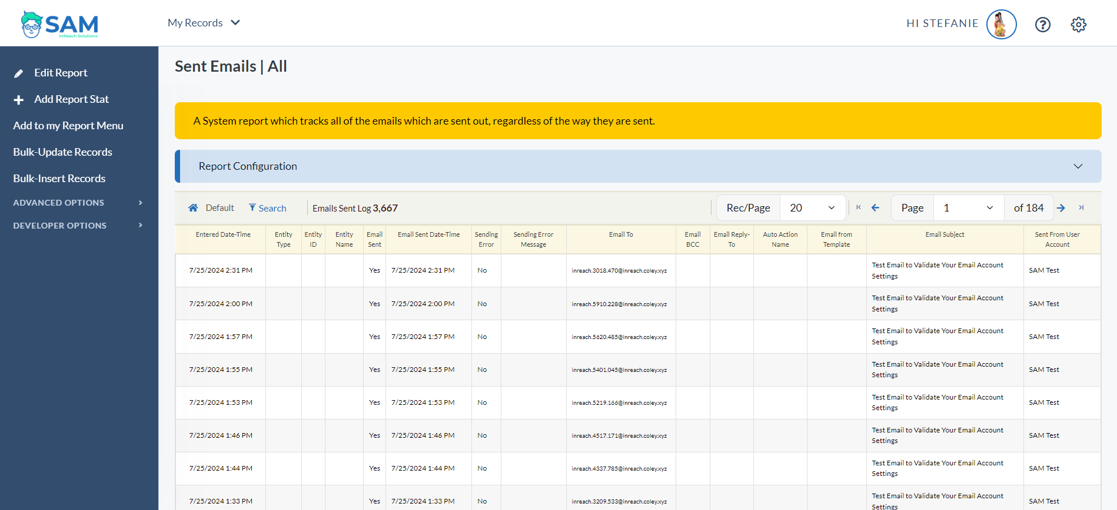Sort by Email Subject column header
This screenshot has width=1117, height=510.
945,234
